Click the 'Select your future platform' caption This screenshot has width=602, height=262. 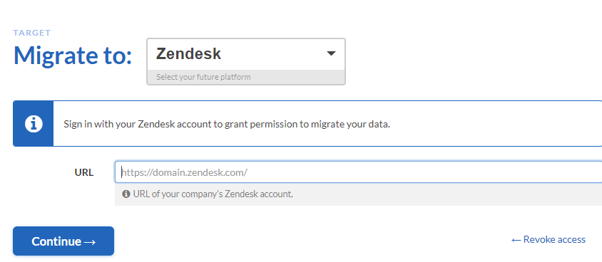[203, 77]
